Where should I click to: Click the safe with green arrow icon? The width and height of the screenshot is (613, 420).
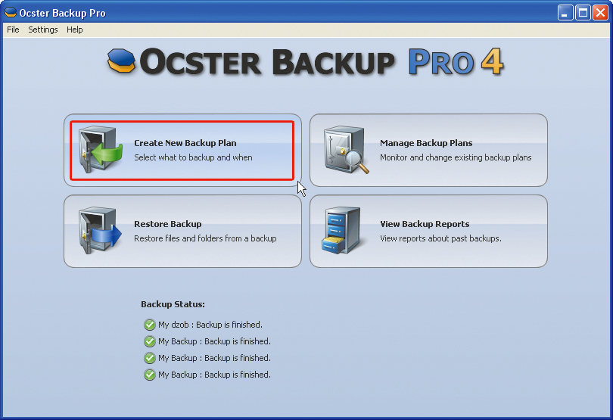(x=101, y=149)
